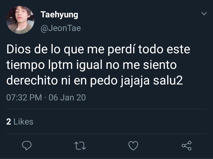Open Taehyung's profile picture
The height and width of the screenshot is (159, 213).
tap(20, 20)
